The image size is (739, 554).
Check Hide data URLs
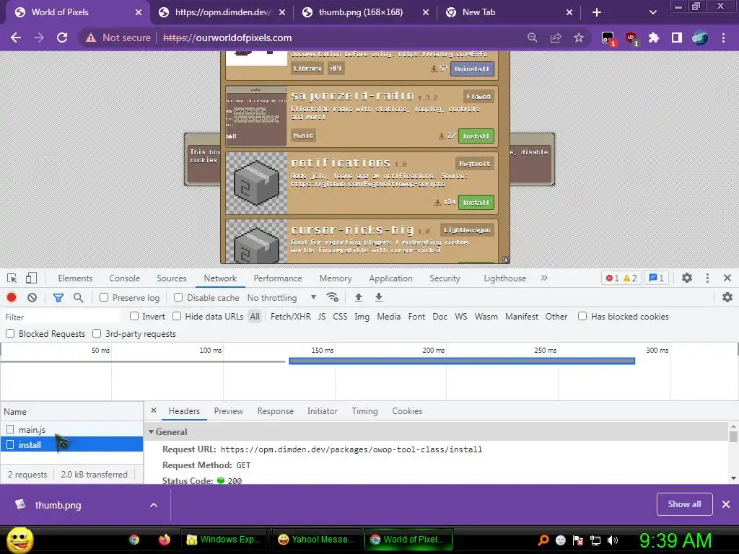(177, 316)
